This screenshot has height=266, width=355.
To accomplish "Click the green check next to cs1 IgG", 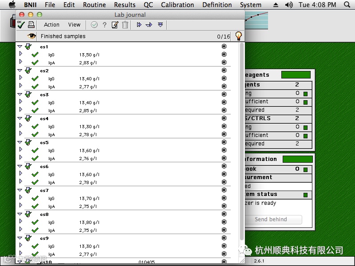I will tap(35, 55).
